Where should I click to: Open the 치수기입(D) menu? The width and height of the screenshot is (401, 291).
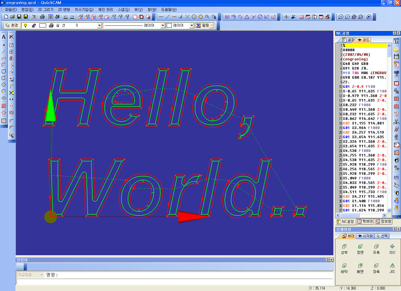(x=84, y=9)
